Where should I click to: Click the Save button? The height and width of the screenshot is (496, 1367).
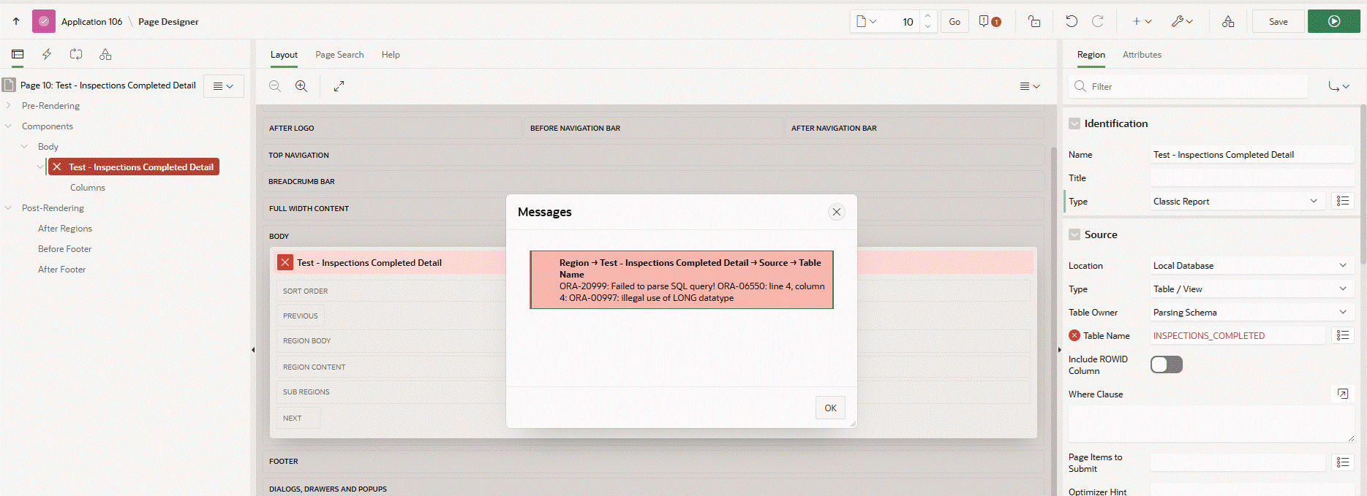point(1278,22)
